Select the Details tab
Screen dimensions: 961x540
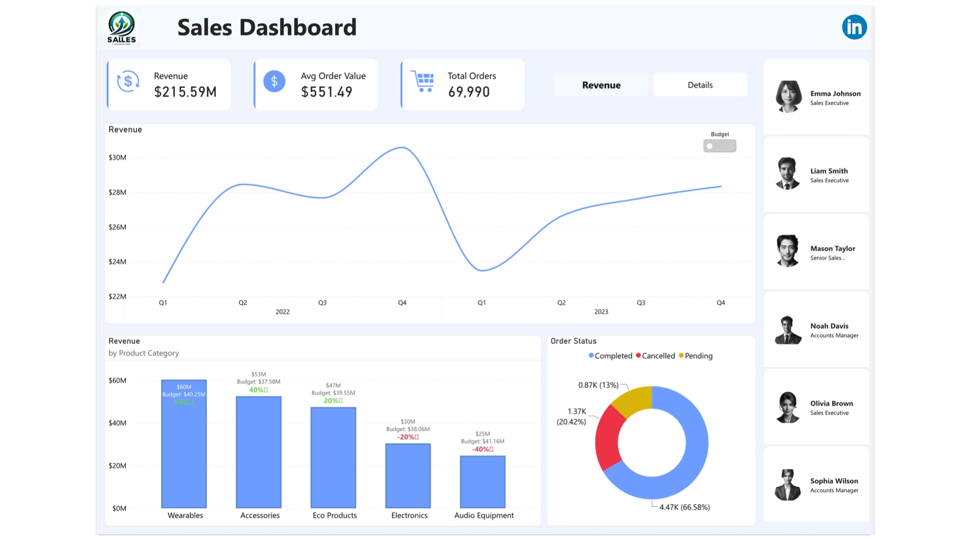point(700,84)
